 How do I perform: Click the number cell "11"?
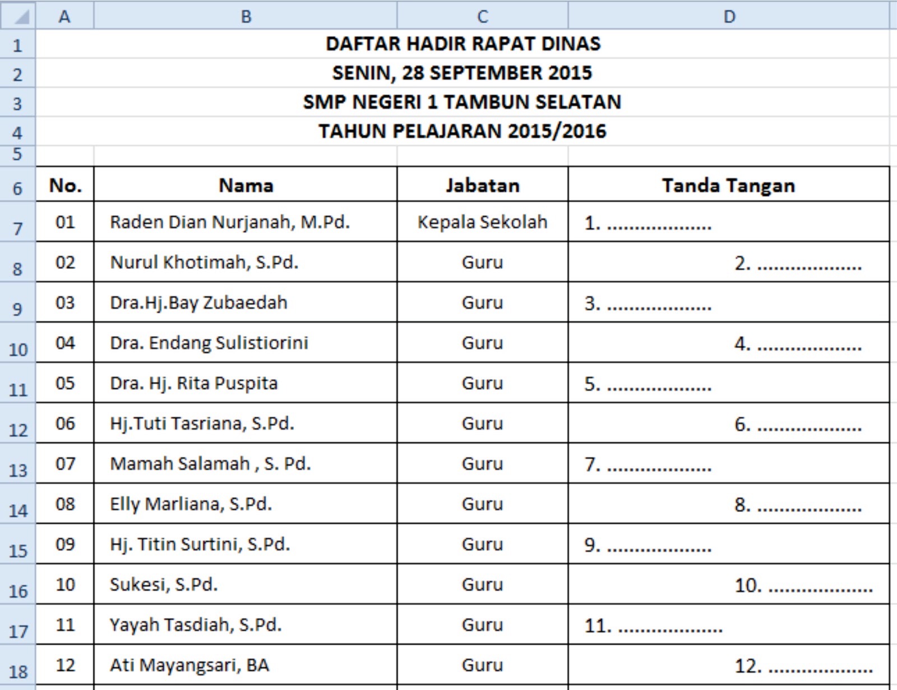65,625
